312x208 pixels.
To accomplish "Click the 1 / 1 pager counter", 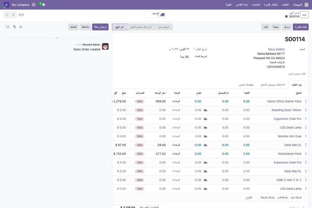I will click(x=21, y=15).
